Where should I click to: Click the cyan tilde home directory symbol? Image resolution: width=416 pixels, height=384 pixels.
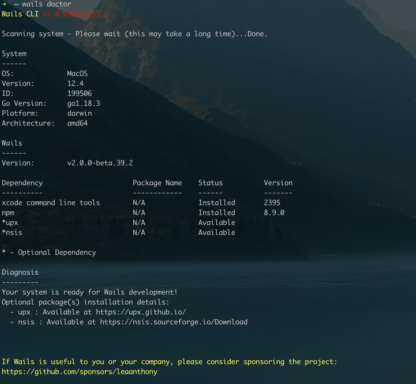(16, 4)
